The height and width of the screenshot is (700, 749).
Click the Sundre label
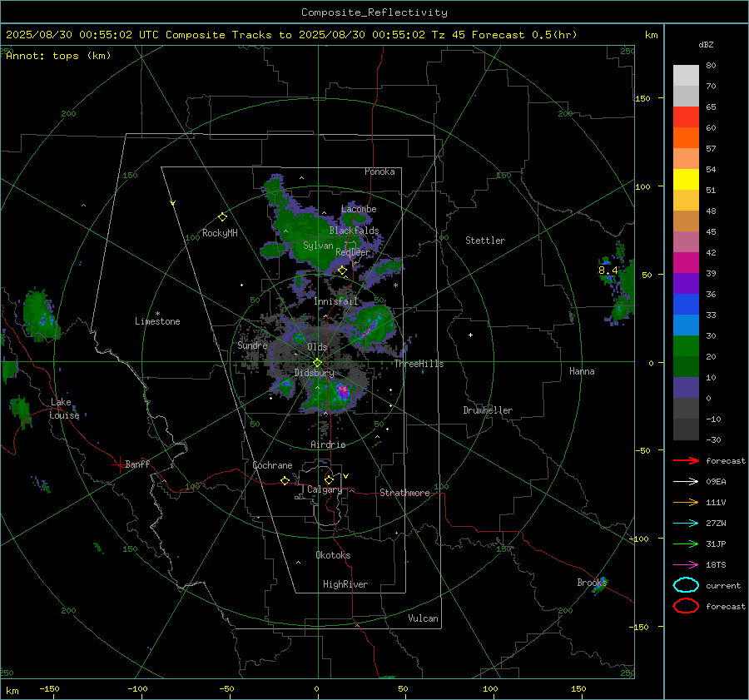tap(252, 345)
